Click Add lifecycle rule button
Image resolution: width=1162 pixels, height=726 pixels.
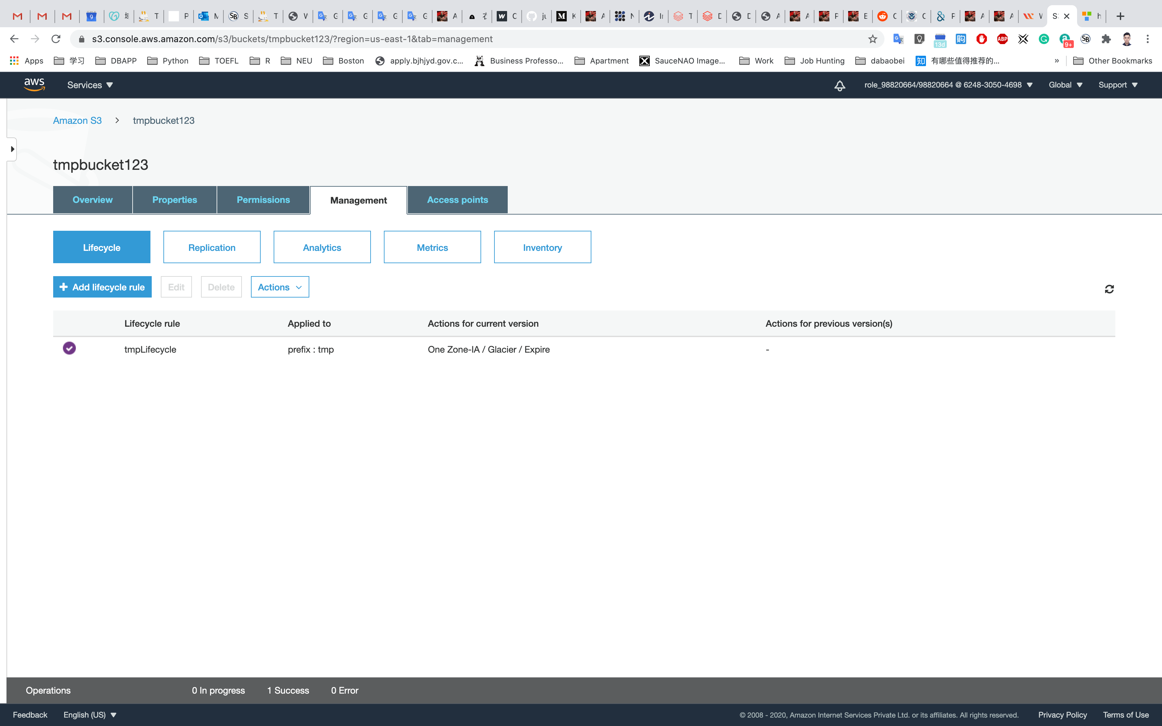click(x=102, y=287)
